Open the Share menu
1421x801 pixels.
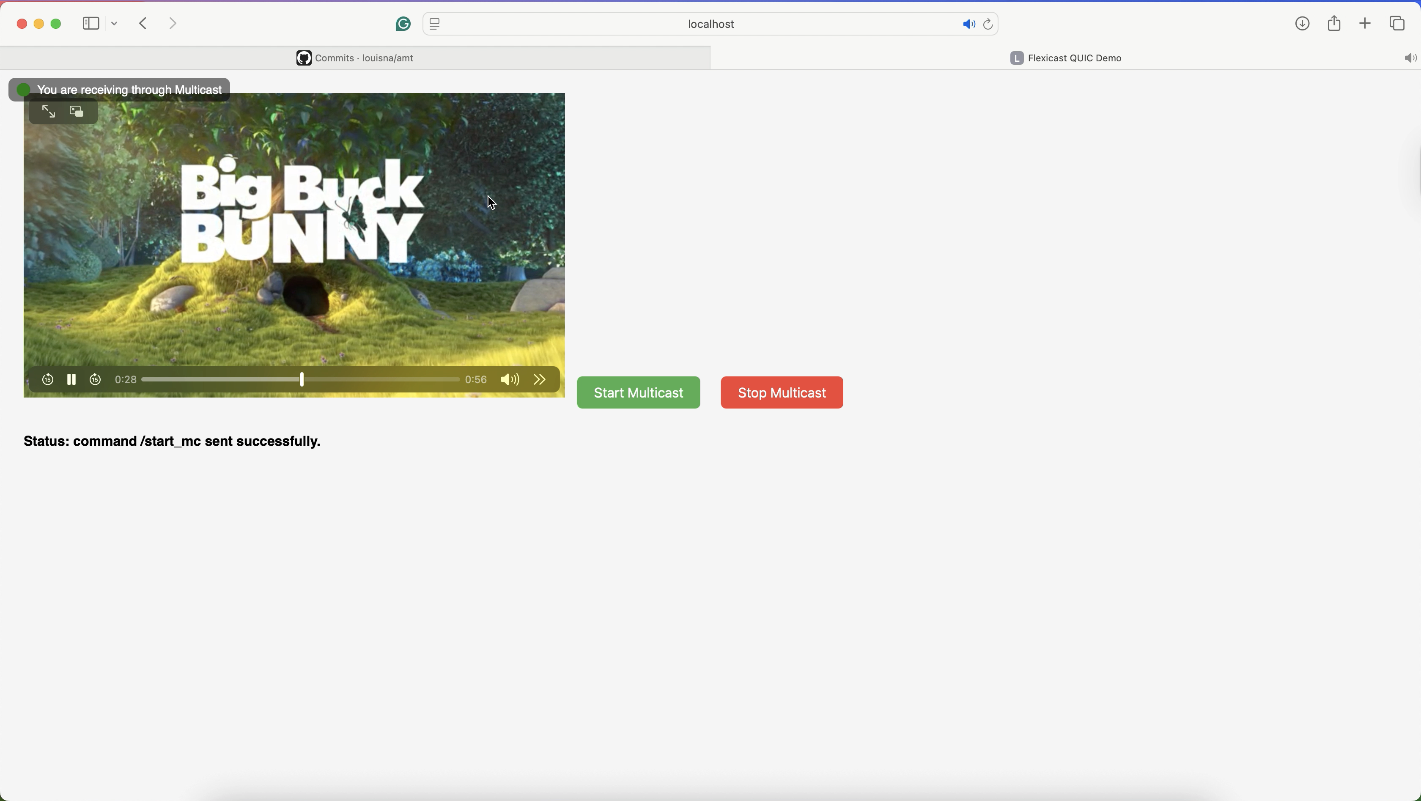coord(1334,23)
